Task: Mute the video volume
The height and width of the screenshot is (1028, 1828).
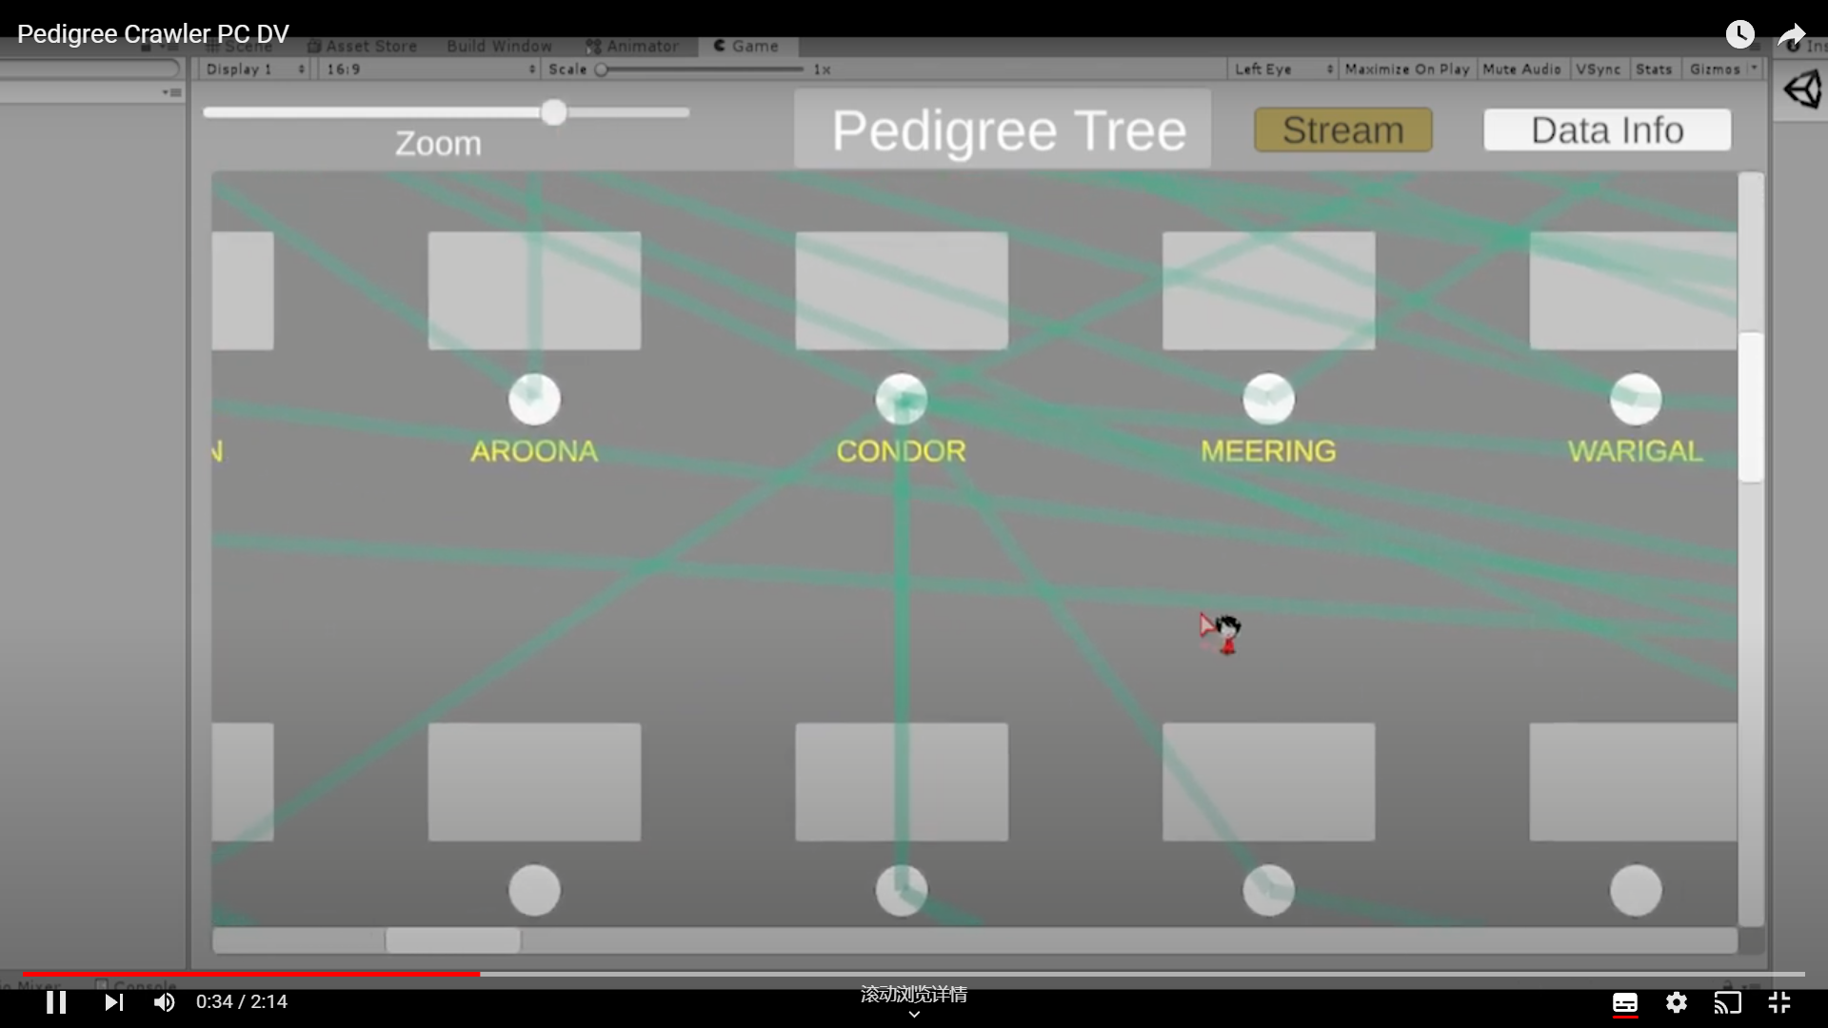Action: pyautogui.click(x=164, y=1002)
